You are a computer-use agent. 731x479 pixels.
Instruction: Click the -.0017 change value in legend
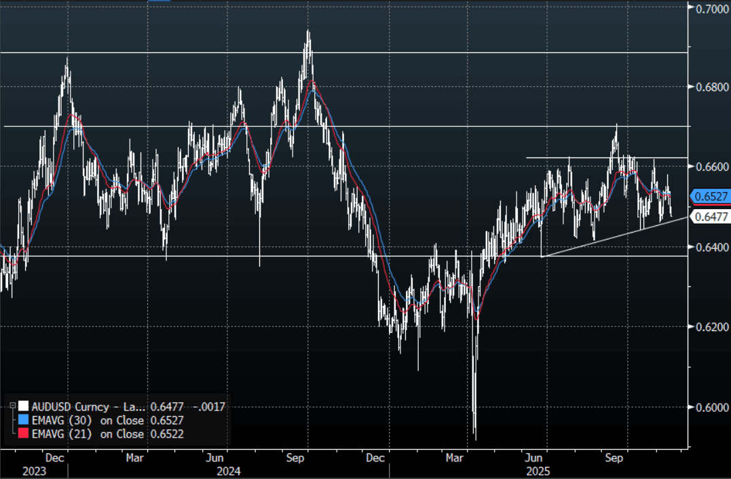[x=209, y=407]
